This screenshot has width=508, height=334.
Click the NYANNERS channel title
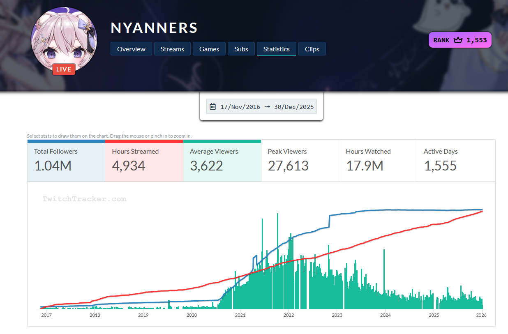click(x=154, y=28)
